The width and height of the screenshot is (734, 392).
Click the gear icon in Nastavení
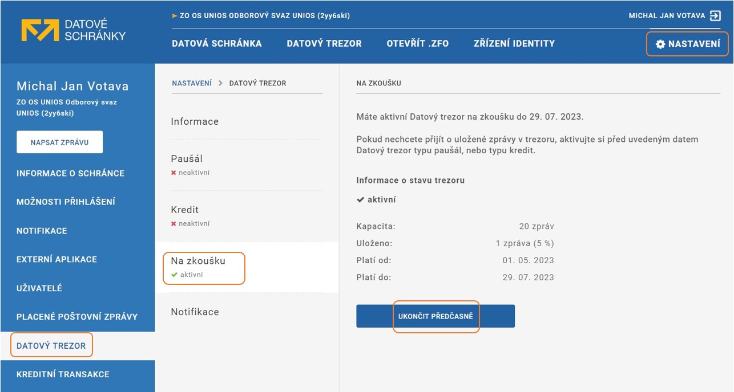pos(660,44)
